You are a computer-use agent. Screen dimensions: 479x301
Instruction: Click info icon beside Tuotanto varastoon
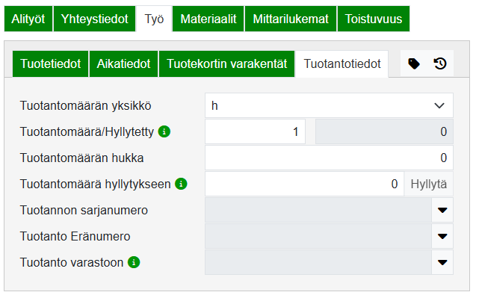pos(134,262)
